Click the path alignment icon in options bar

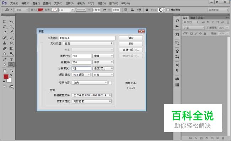coord(132,10)
